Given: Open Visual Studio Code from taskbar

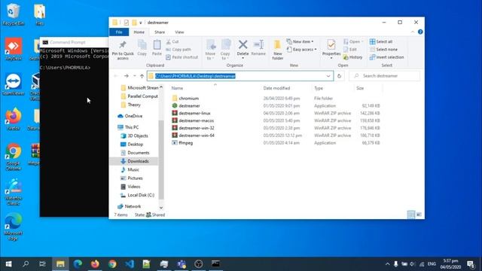Looking at the screenshot, I should pos(130,264).
